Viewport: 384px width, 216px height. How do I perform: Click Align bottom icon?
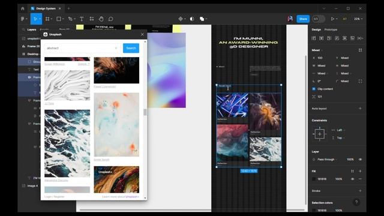[x=352, y=38]
